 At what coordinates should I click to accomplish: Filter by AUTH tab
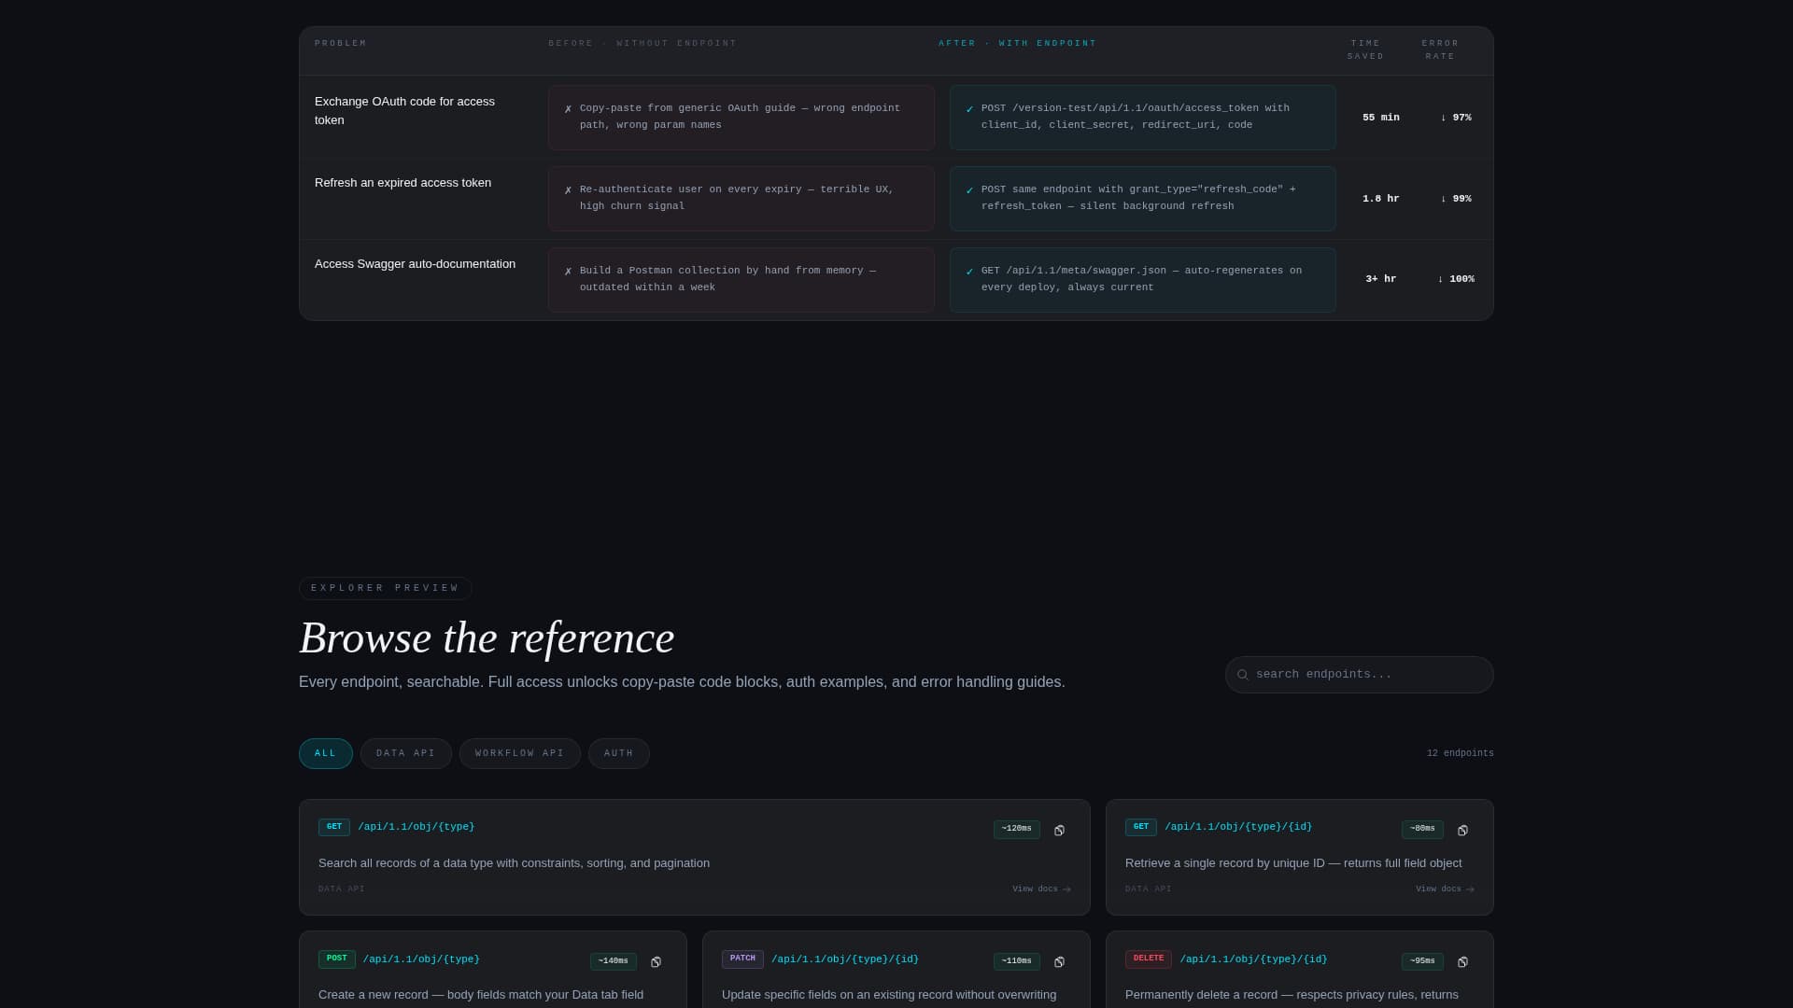coord(618,754)
